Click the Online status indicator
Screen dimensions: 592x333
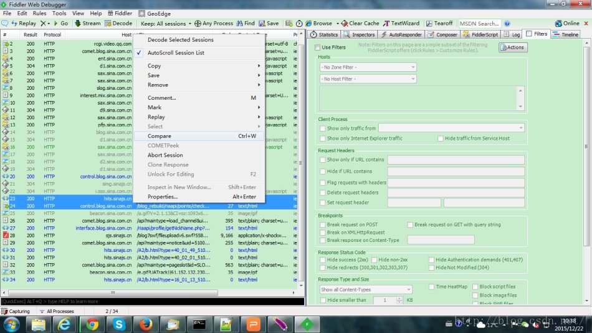coord(567,24)
